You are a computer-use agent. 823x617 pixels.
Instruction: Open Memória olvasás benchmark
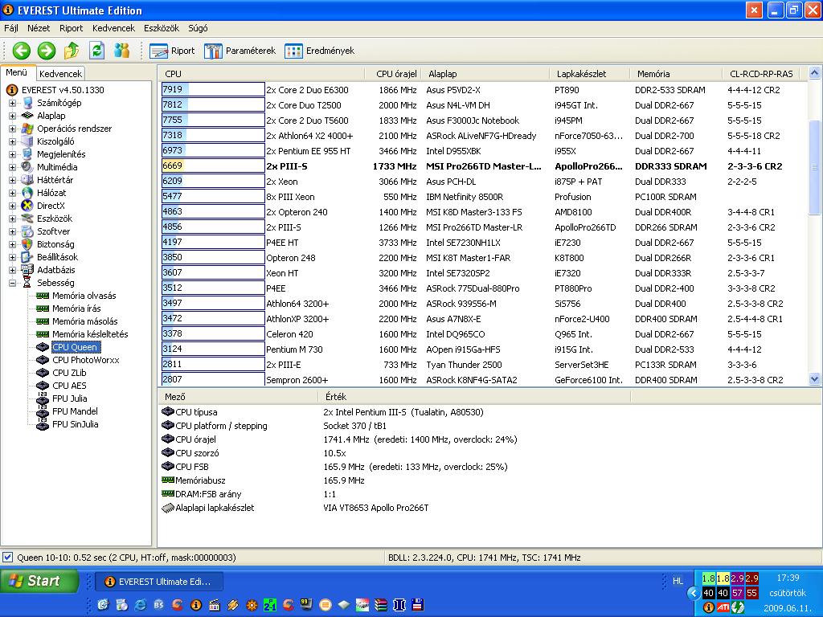tap(84, 296)
